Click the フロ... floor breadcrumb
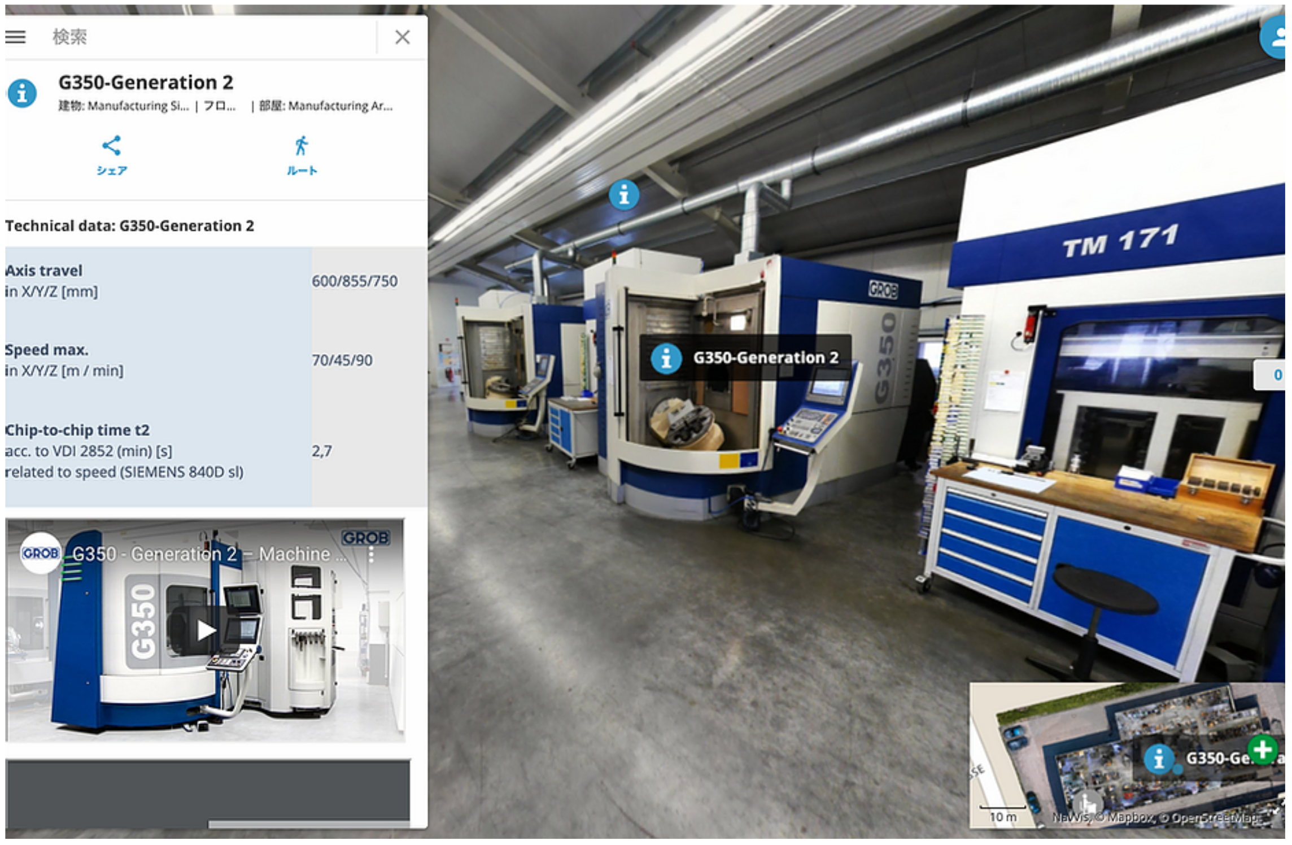The width and height of the screenshot is (1292, 845). click(219, 106)
